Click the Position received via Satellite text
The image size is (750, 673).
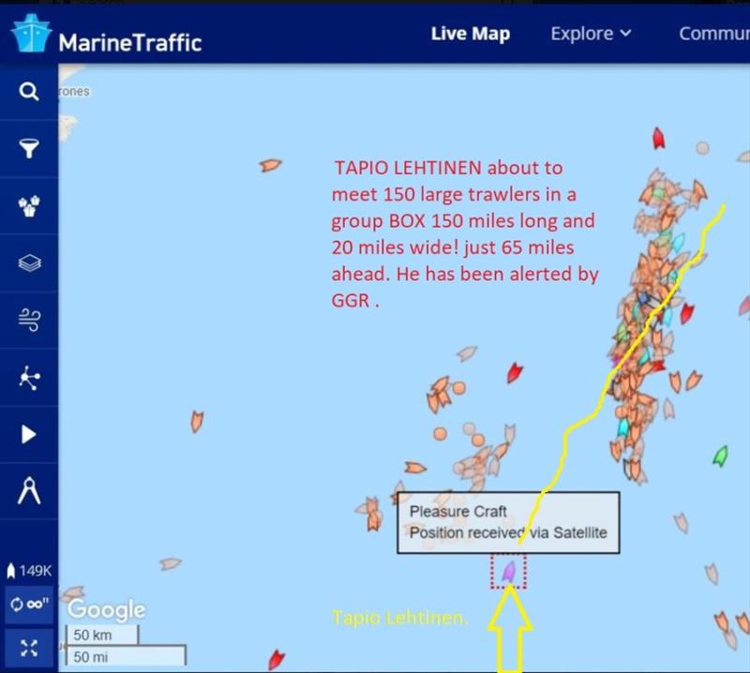[x=508, y=532]
